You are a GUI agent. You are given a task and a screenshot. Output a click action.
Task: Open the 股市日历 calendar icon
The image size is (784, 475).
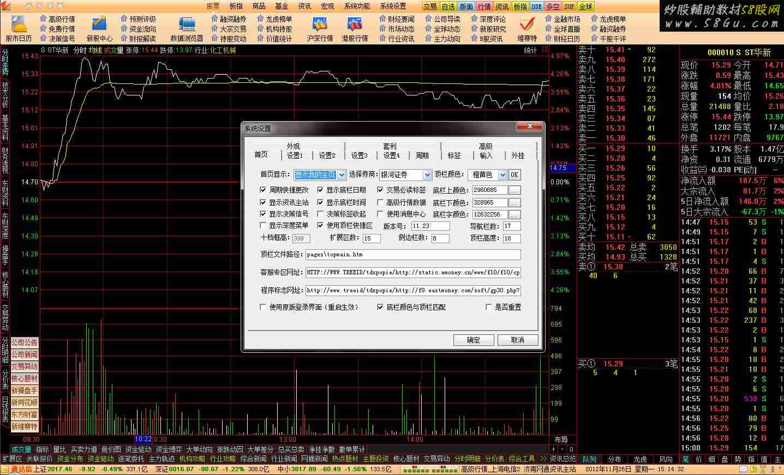pos(19,24)
